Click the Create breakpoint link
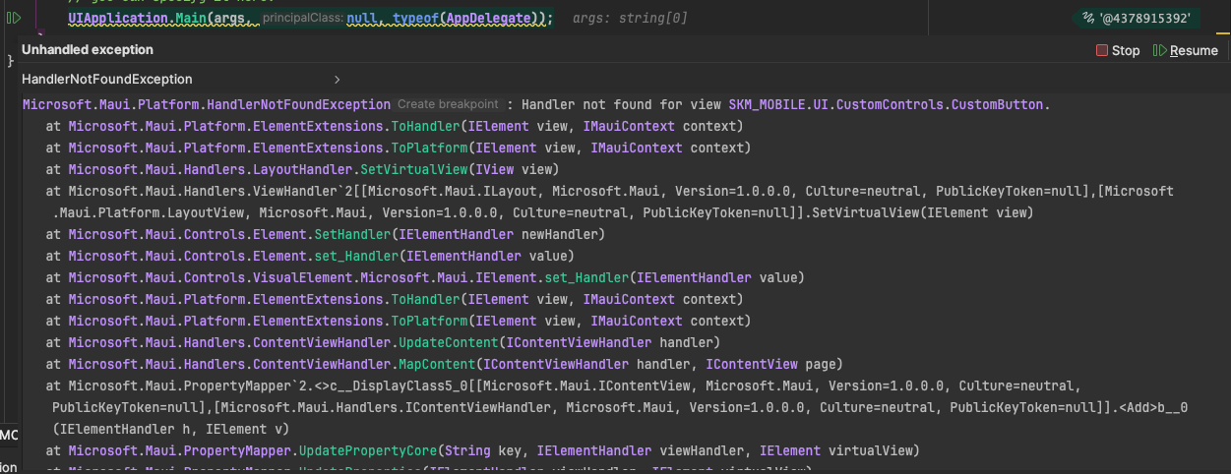 [448, 104]
